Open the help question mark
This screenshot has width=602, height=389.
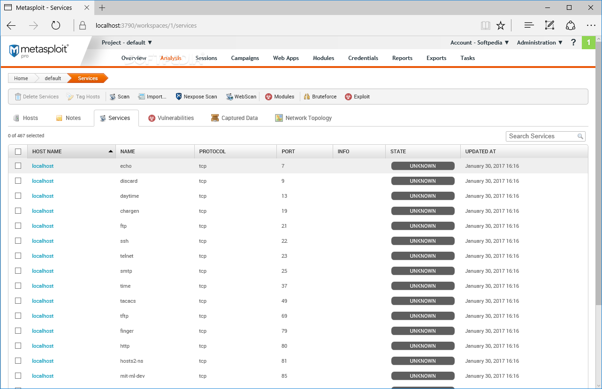click(x=573, y=43)
